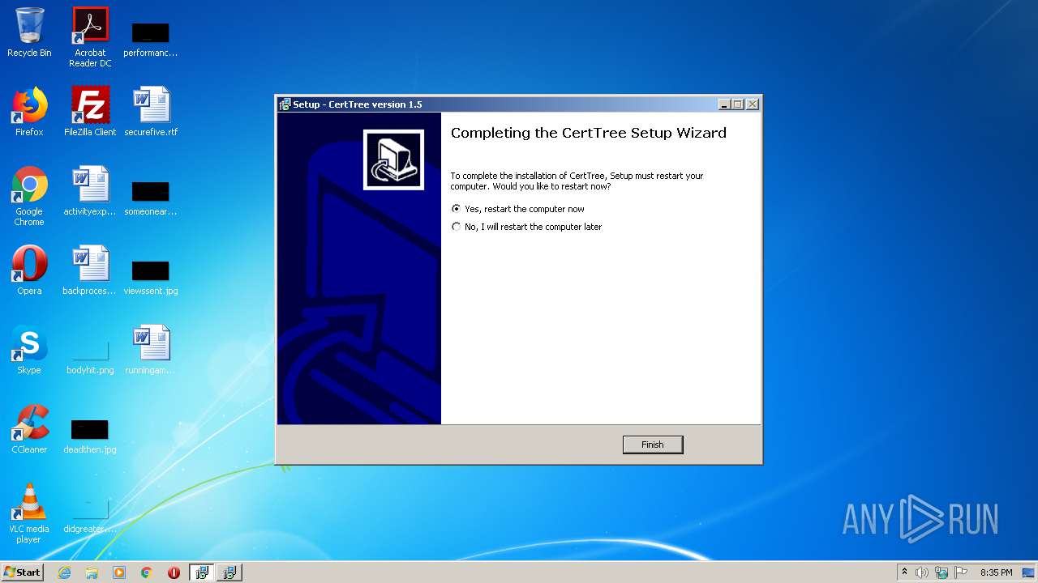Switch to first Setup taskbar button

click(202, 572)
